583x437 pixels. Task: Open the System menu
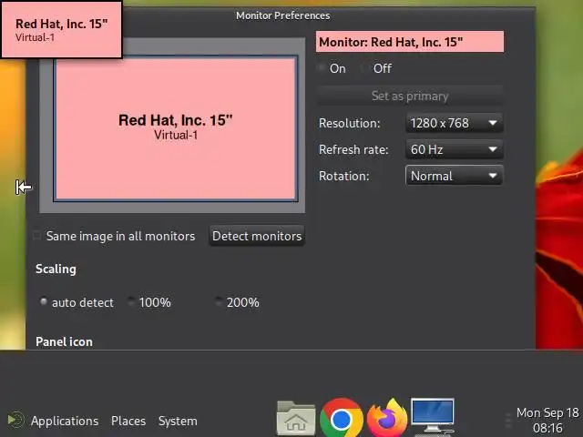pos(178,421)
